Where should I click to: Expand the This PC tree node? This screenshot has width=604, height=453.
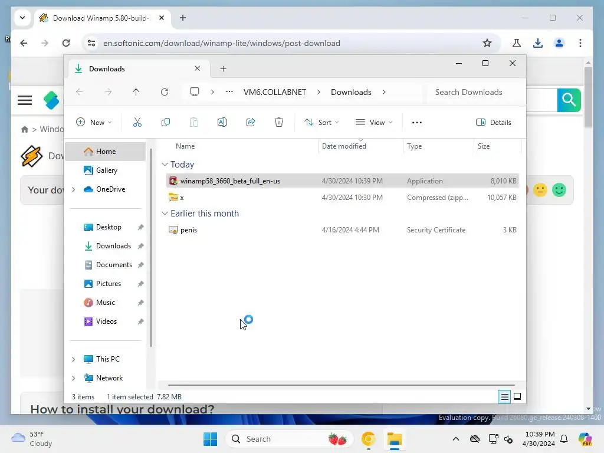point(74,359)
